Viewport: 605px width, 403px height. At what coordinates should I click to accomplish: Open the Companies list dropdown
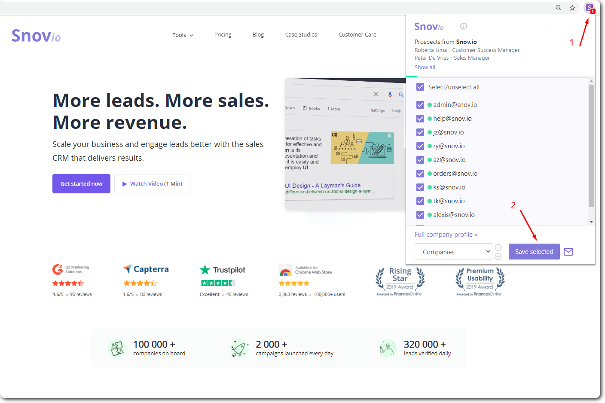pyautogui.click(x=453, y=252)
